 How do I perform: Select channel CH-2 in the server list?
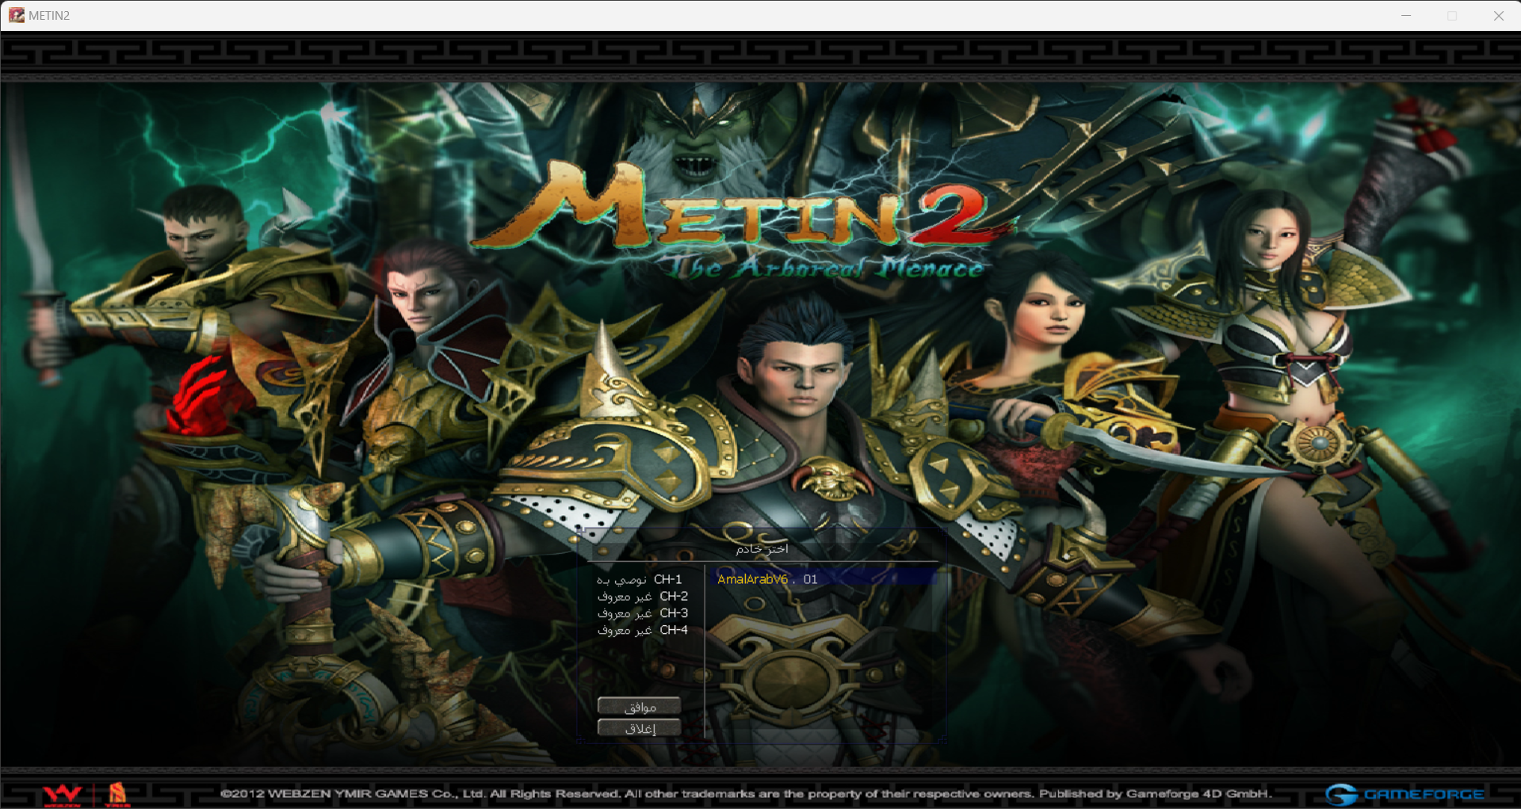click(x=643, y=596)
